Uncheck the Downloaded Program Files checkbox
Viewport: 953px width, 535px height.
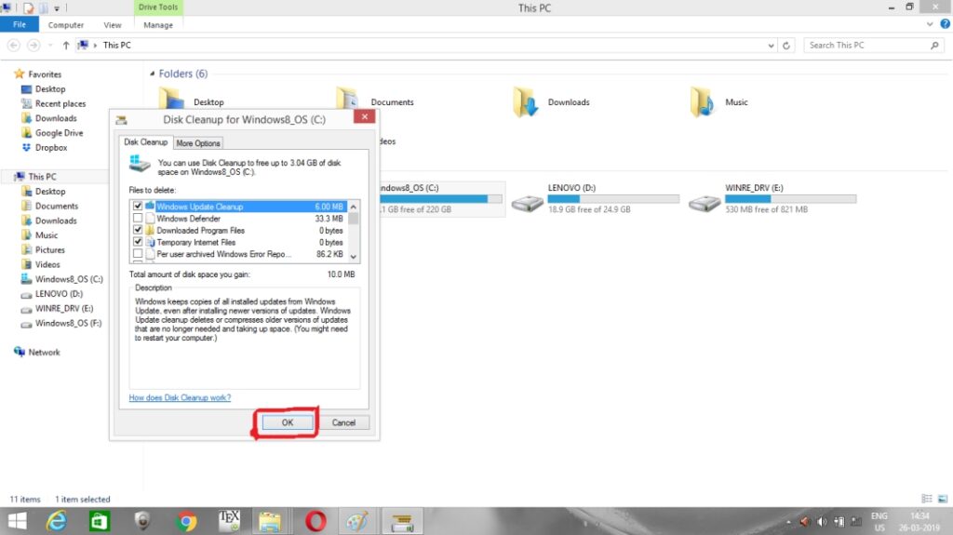click(138, 230)
